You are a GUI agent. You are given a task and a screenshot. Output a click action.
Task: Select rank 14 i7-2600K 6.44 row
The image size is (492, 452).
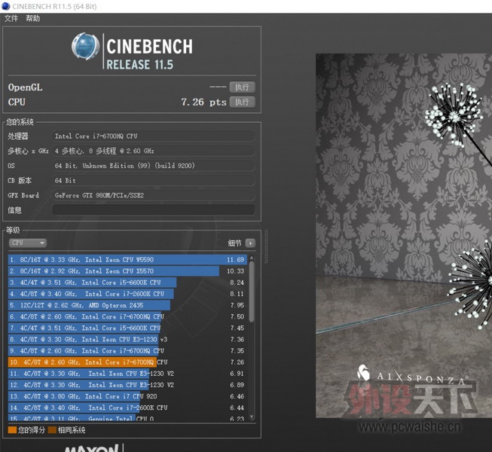tap(127, 408)
